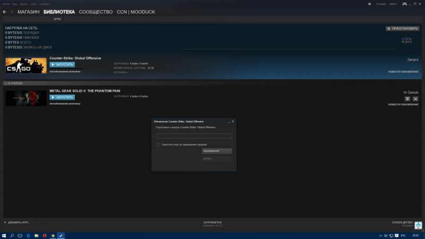Show hidden system tray icons
This screenshot has width=425, height=239.
380,236
